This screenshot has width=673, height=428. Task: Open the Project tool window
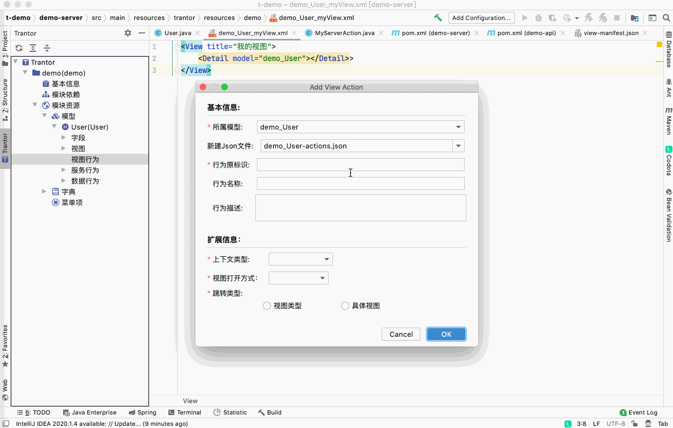click(x=5, y=49)
